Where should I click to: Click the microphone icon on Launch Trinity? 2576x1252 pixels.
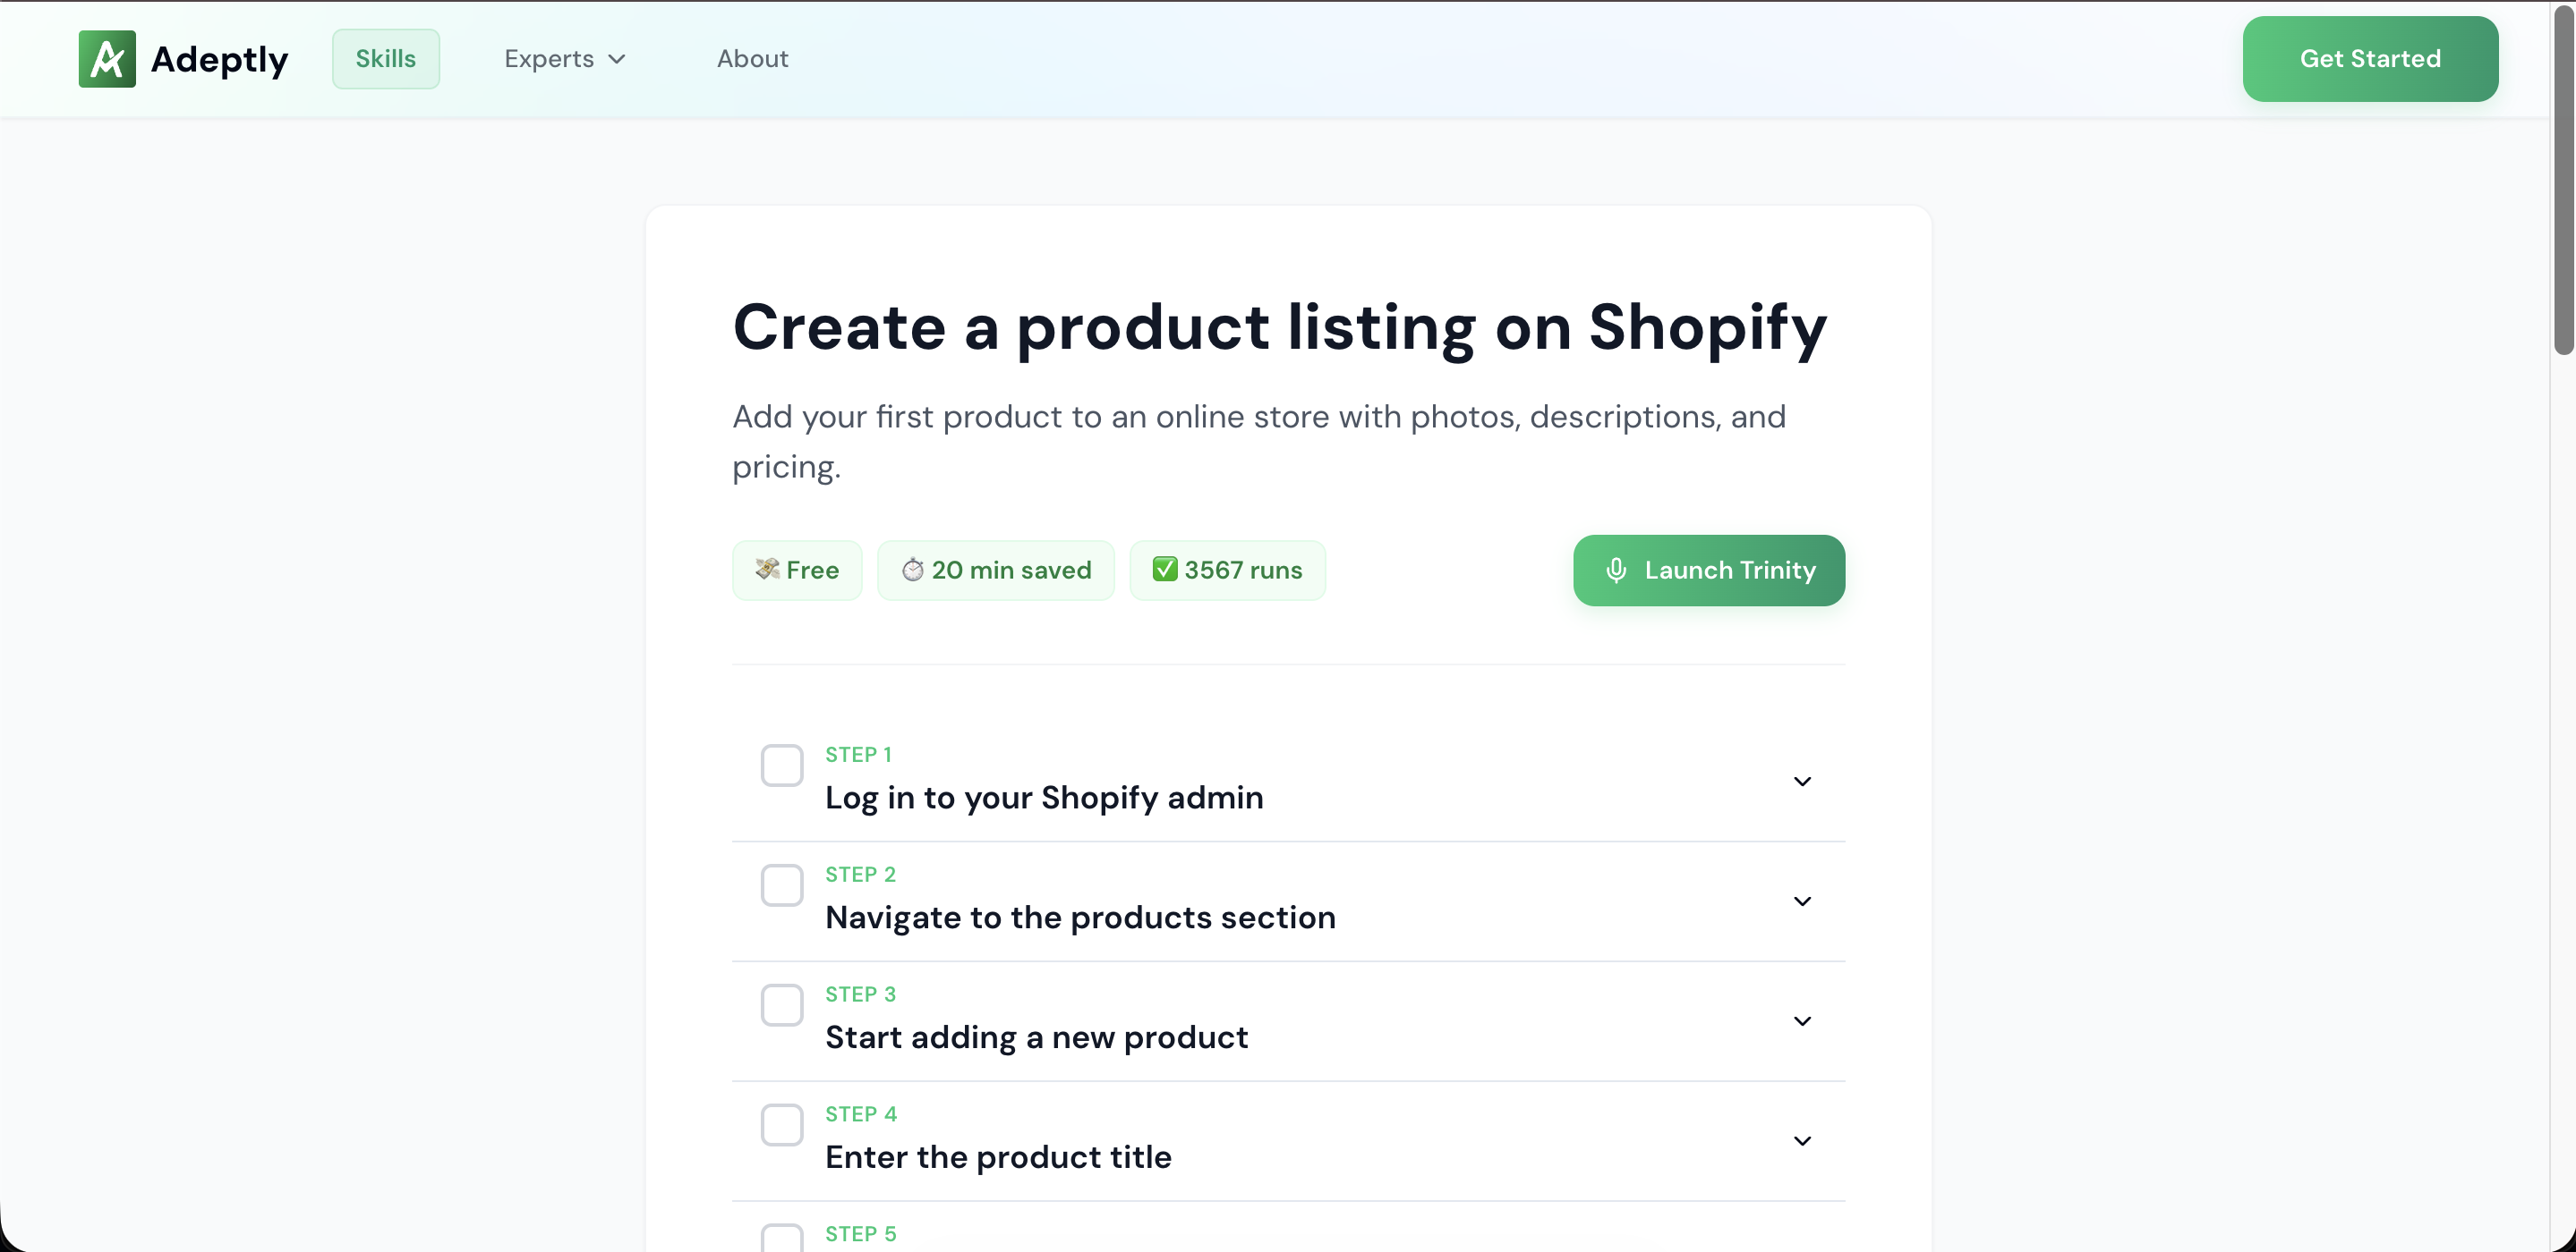click(x=1615, y=571)
